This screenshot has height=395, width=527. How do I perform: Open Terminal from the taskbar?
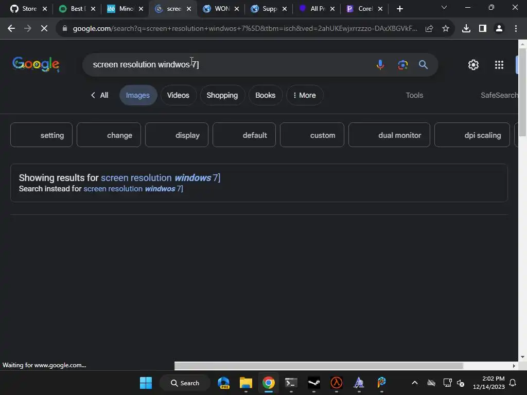pyautogui.click(x=291, y=383)
